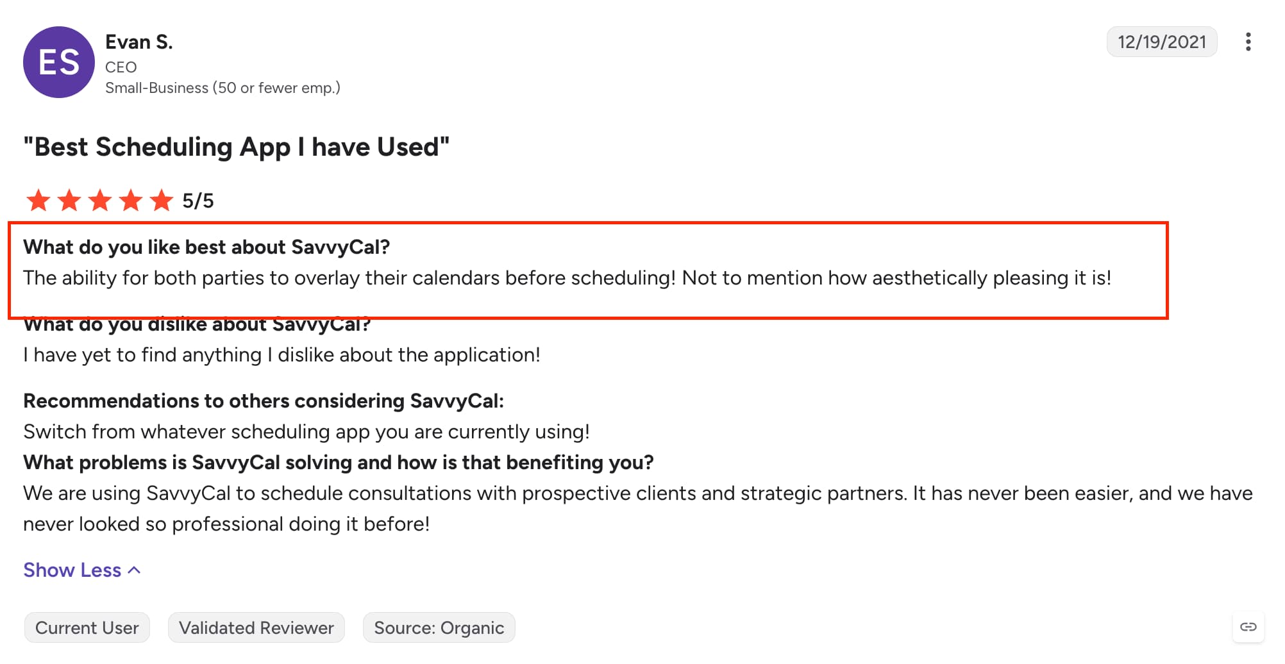Click the "What do you like best" heading
This screenshot has height=664, width=1285.
pos(206,247)
